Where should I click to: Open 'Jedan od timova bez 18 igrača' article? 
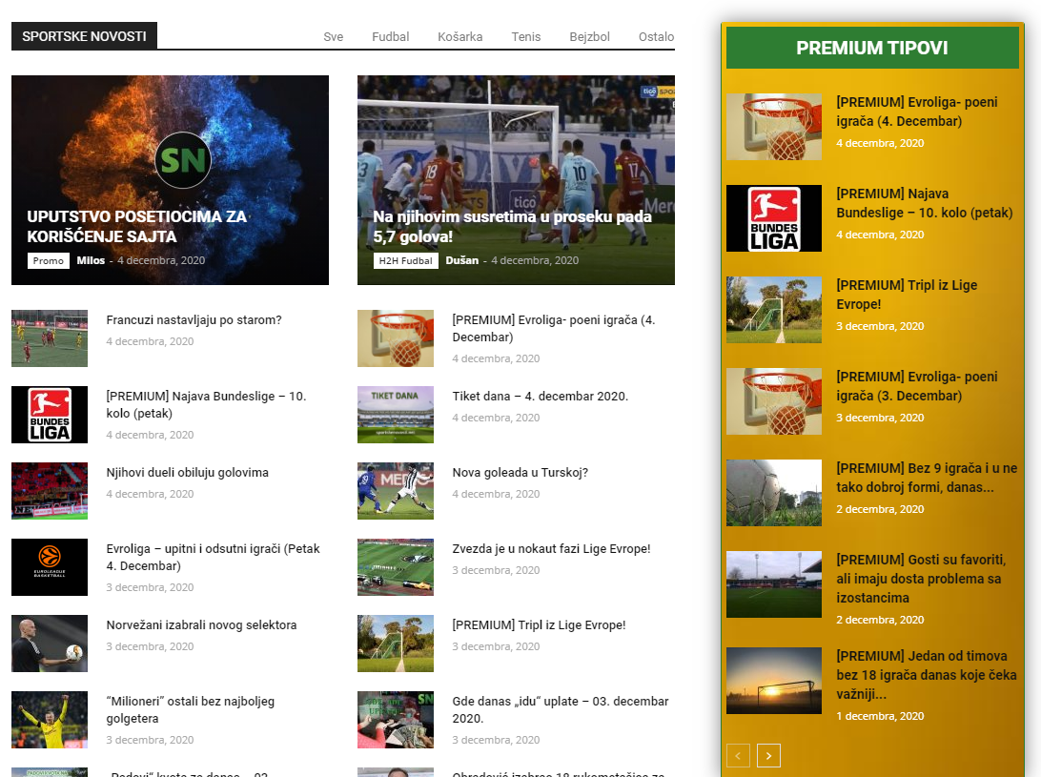click(x=927, y=675)
